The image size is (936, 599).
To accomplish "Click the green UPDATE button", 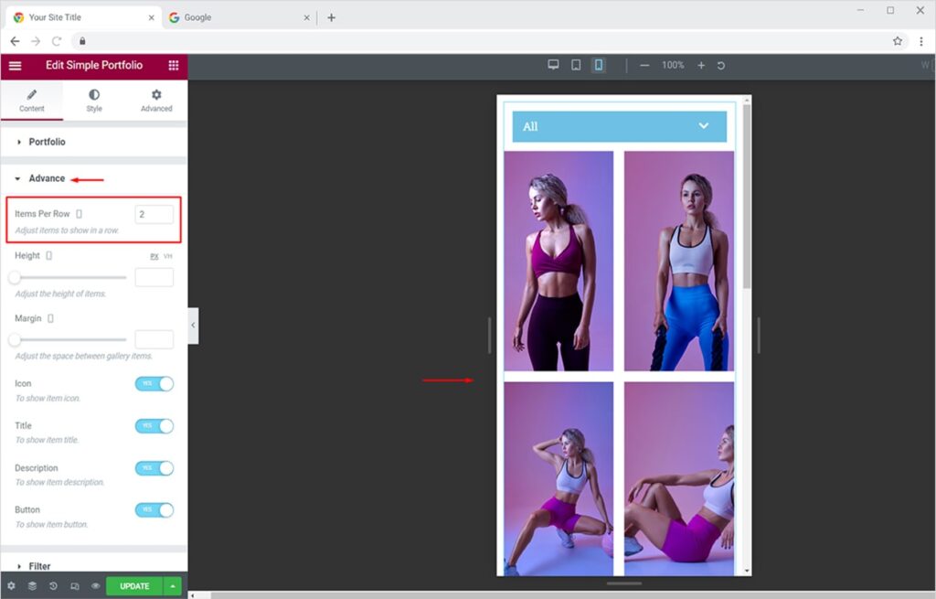I will (x=134, y=586).
